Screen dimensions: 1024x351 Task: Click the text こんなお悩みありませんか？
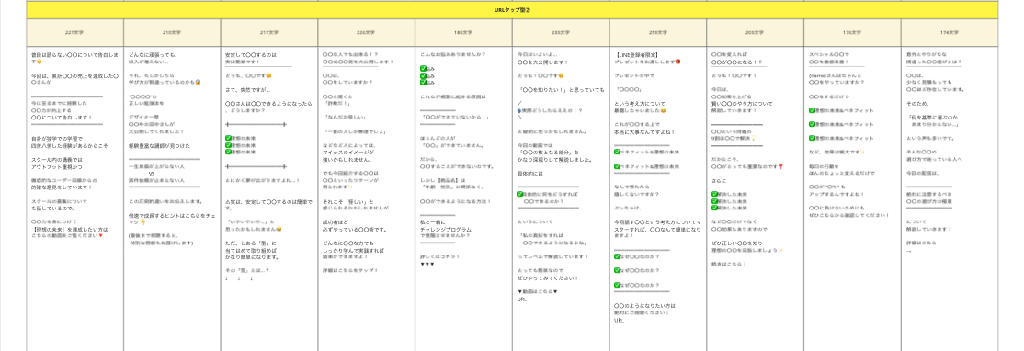pyautogui.click(x=452, y=55)
